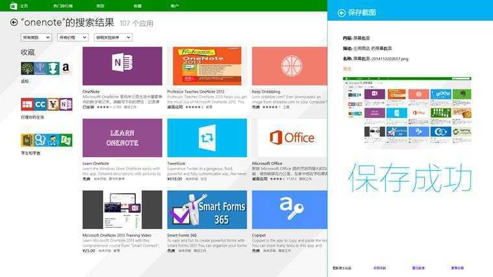Click the 保存成功 success message

tap(411, 178)
